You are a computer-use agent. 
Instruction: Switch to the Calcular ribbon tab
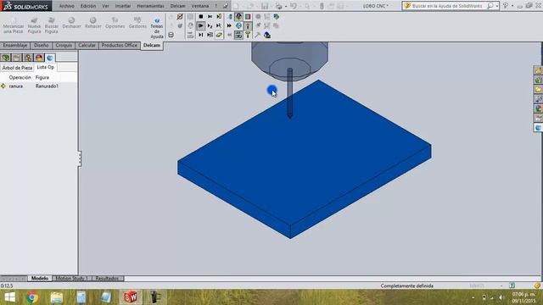pos(87,45)
